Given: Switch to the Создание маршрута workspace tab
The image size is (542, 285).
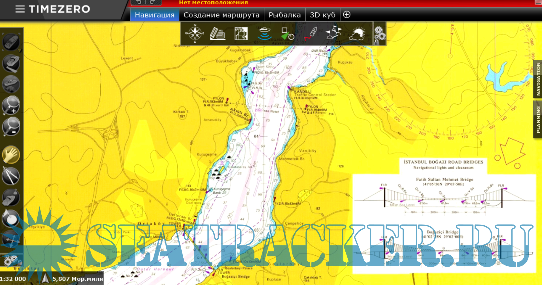Looking at the screenshot, I should tap(221, 15).
